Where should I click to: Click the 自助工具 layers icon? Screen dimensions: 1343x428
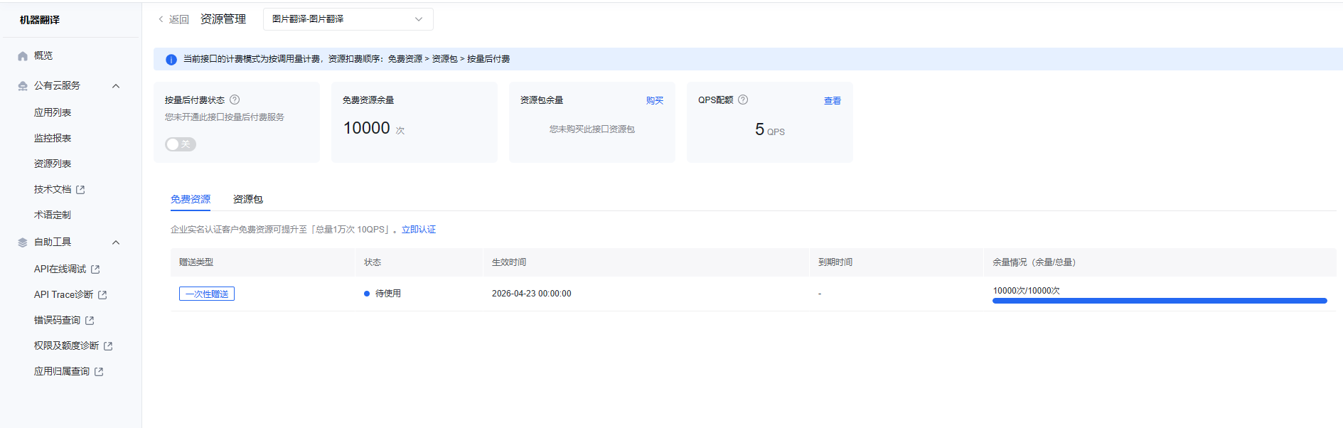pos(23,242)
